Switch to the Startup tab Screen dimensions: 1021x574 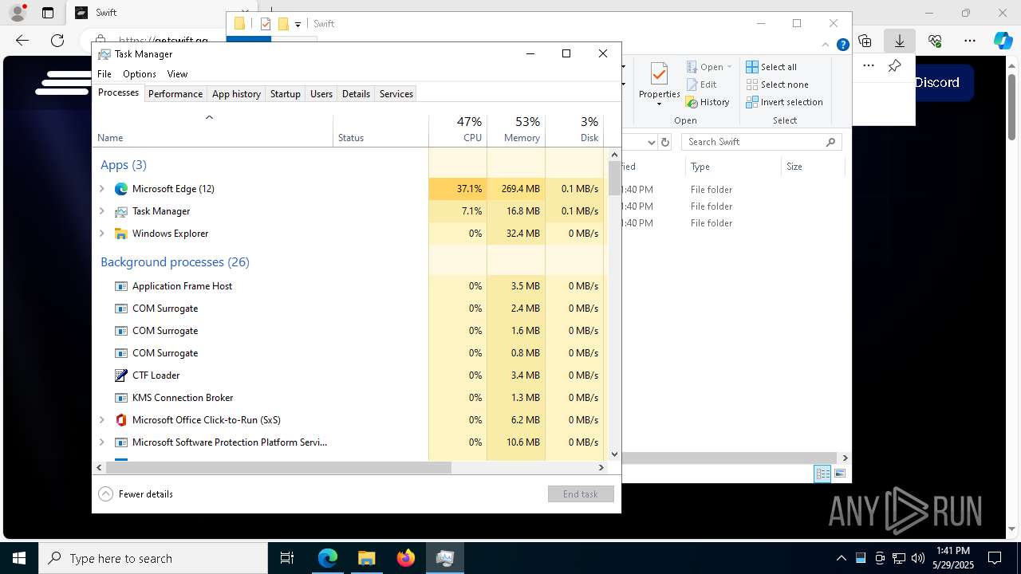[286, 94]
